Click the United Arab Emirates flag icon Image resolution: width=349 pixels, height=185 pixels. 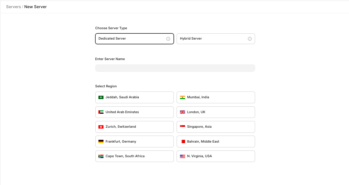pos(101,112)
